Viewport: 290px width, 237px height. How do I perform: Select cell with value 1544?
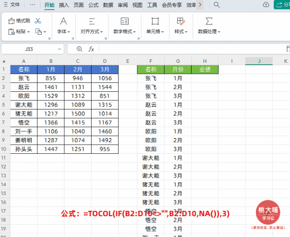[105, 87]
